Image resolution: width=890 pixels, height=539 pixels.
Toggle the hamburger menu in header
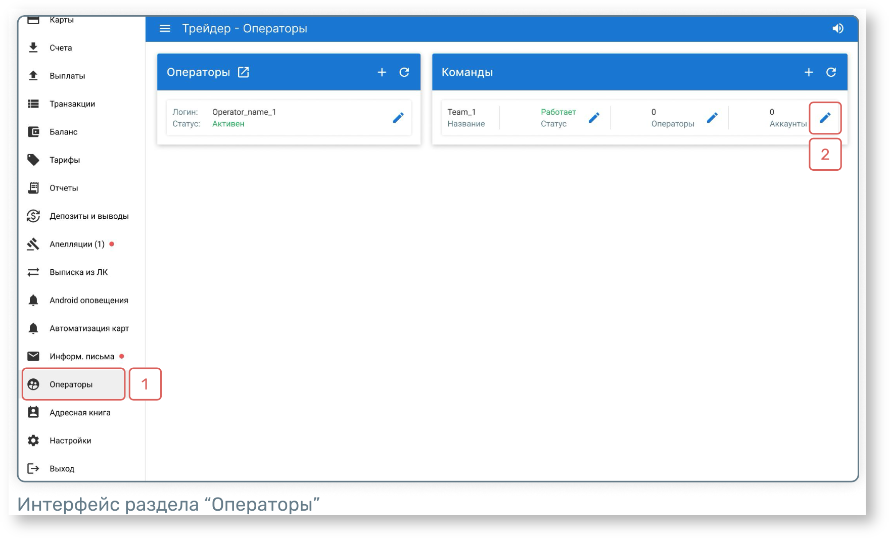pos(165,28)
